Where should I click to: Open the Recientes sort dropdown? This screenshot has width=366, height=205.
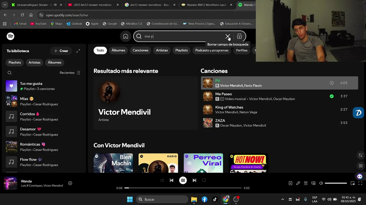tap(70, 73)
